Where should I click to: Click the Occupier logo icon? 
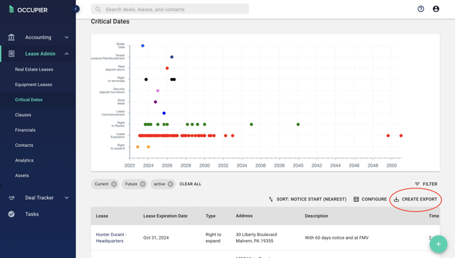[x=11, y=9]
